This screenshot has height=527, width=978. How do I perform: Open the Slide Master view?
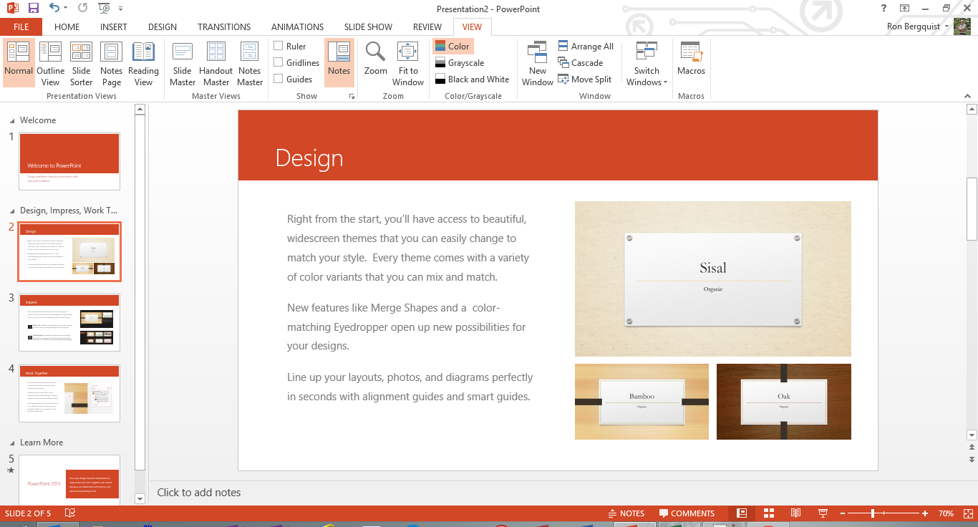(x=183, y=63)
